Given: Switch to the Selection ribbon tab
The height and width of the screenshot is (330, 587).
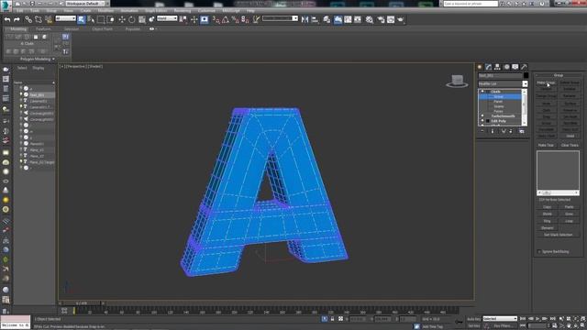Looking at the screenshot, I should (72, 28).
